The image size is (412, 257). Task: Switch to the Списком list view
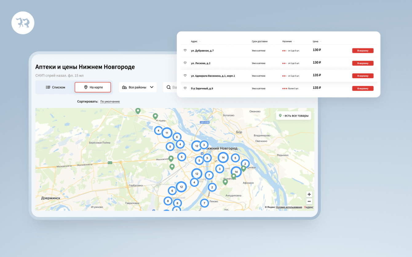[55, 87]
